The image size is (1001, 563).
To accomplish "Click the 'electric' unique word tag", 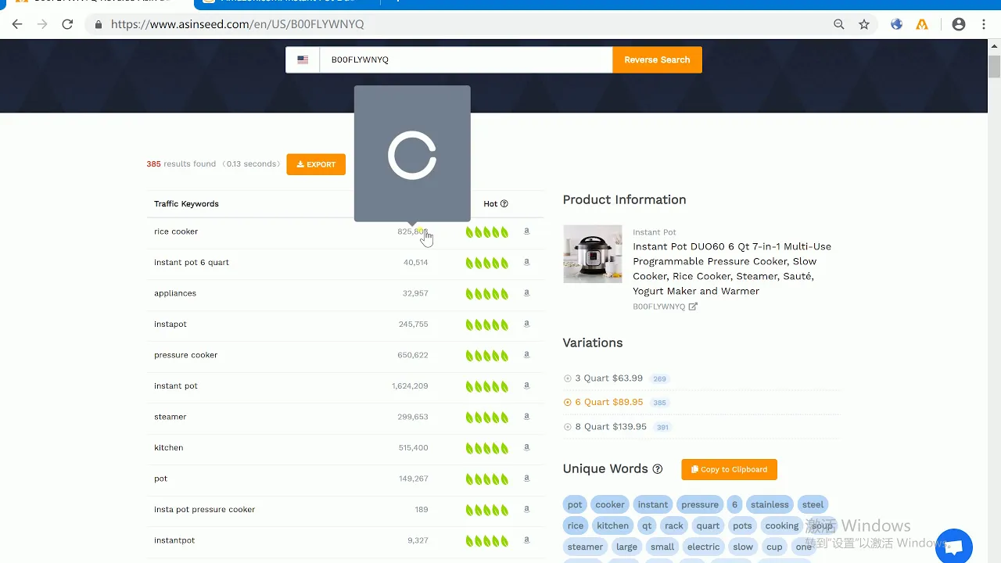I will point(703,547).
